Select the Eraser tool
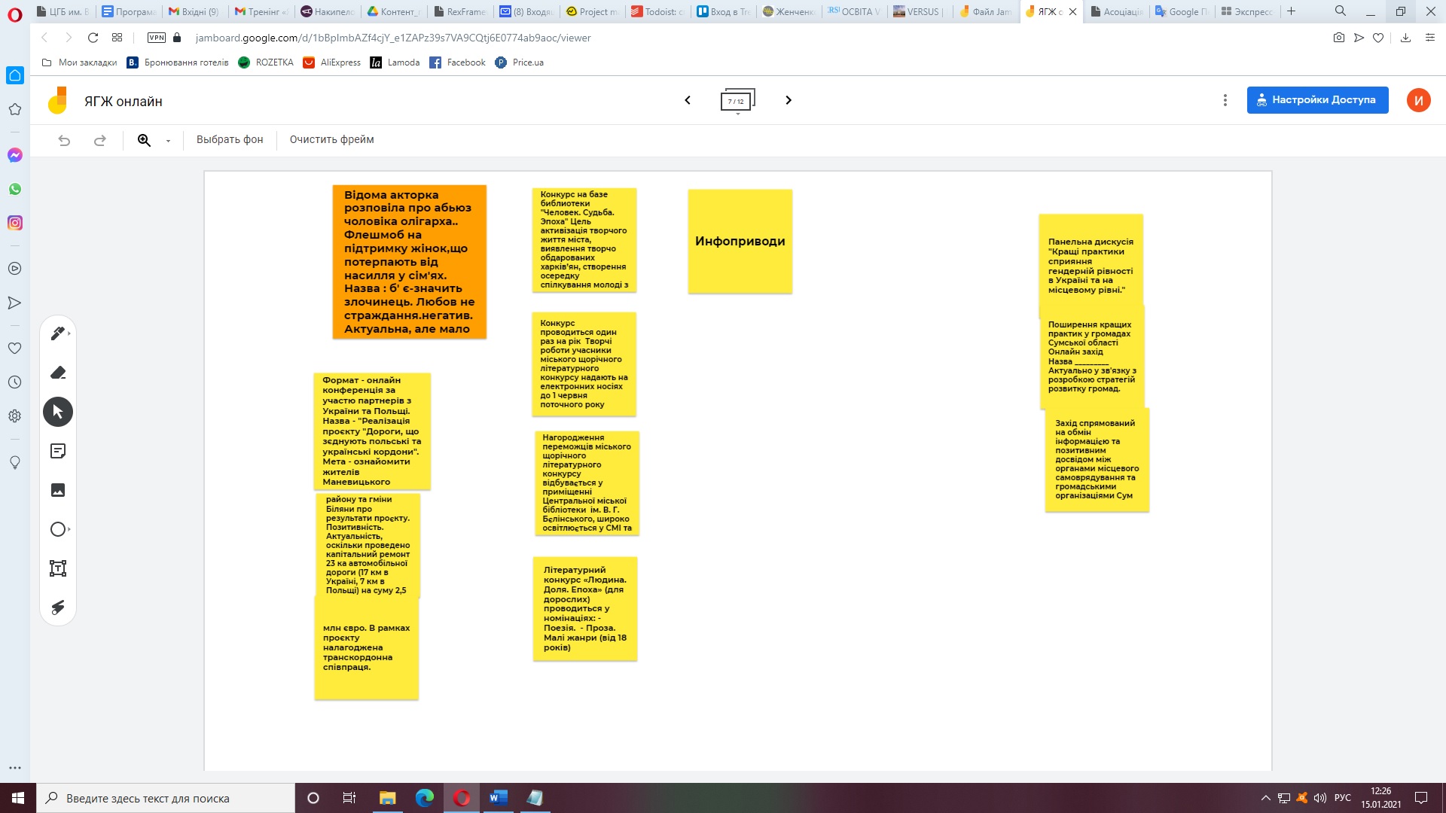This screenshot has width=1446, height=813. click(x=58, y=373)
